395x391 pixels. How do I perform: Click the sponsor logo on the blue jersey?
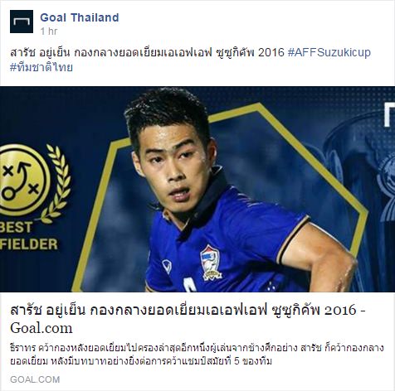click(167, 267)
